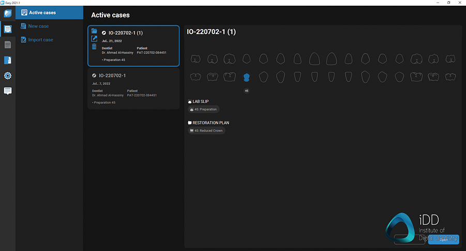Select Import case in the side menu
The image size is (466, 251).
coord(40,40)
